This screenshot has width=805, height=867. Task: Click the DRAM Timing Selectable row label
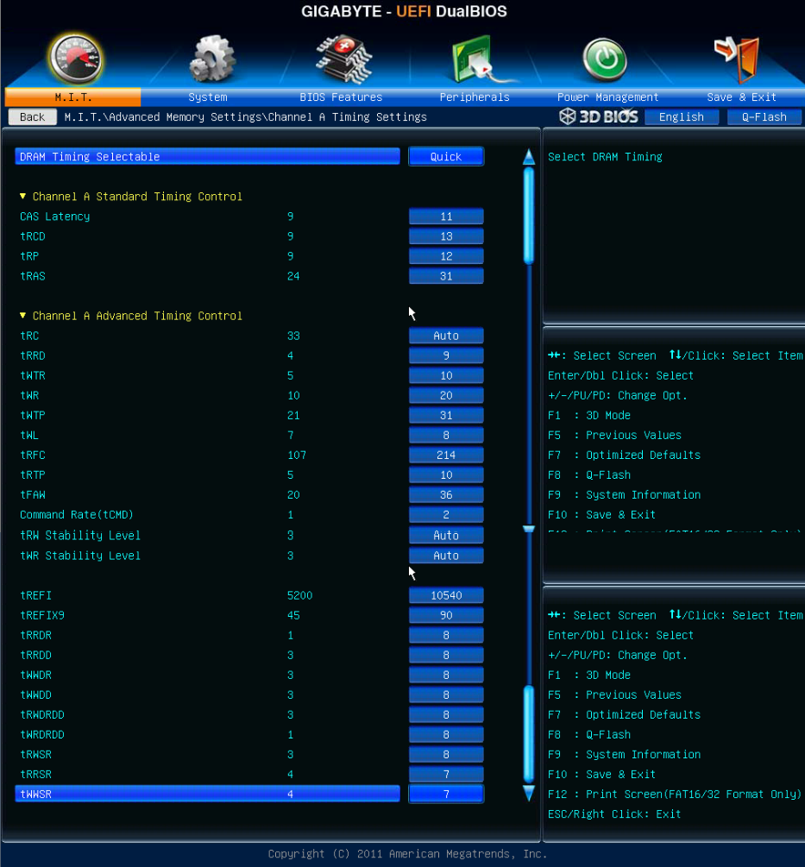click(207, 156)
